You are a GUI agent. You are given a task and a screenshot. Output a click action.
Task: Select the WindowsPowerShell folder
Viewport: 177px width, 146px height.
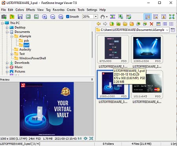coord(33,58)
